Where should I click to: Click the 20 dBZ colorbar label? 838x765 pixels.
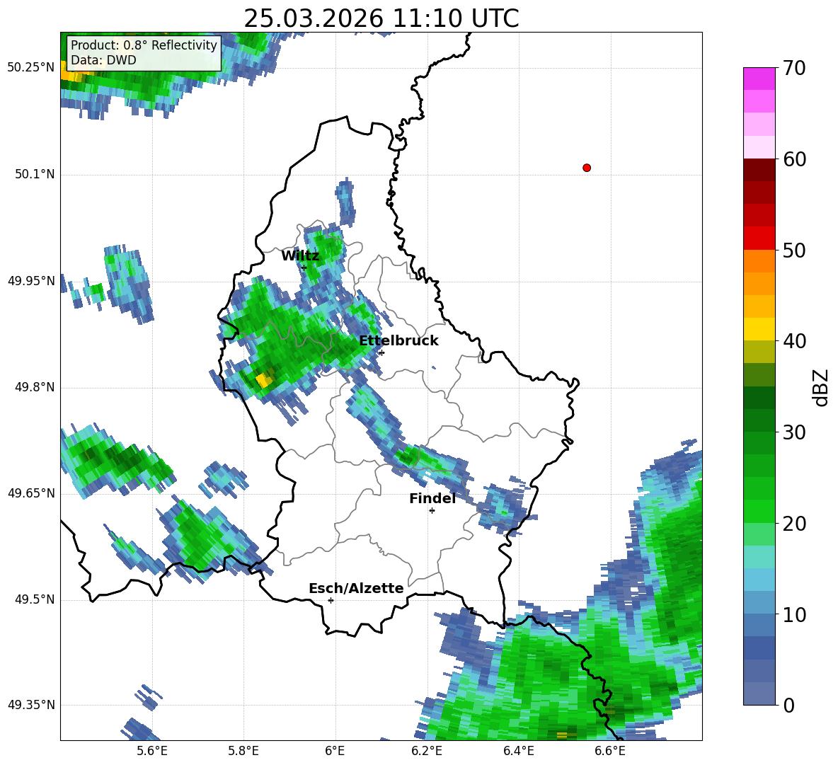tap(794, 524)
